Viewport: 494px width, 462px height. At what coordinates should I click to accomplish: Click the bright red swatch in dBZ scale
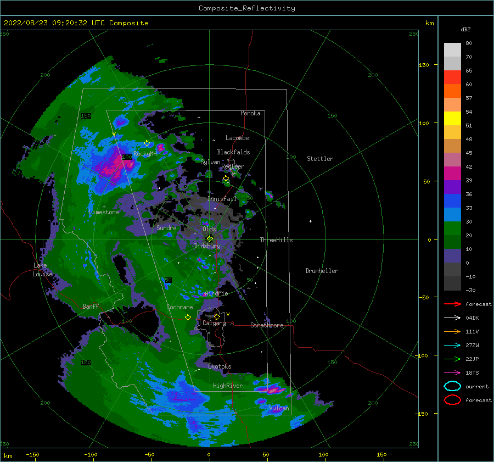(x=452, y=77)
